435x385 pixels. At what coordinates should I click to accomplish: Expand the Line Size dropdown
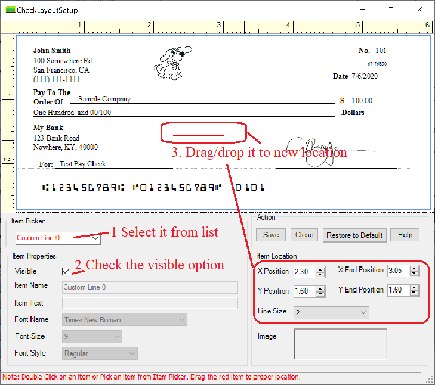[x=363, y=312]
